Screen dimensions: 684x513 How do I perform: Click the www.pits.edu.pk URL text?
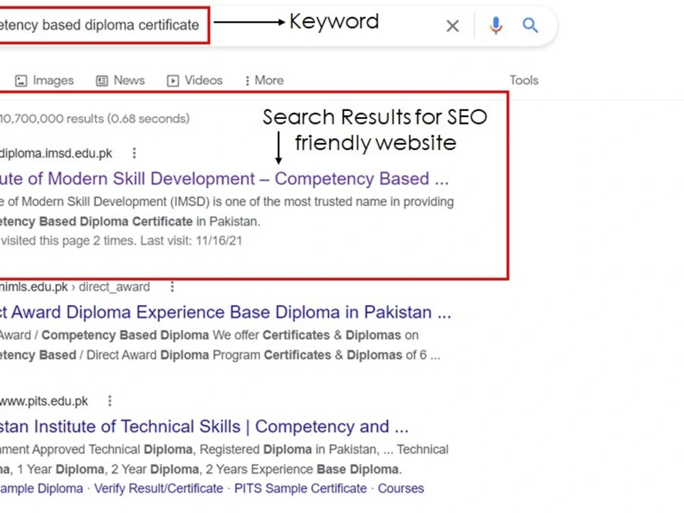pyautogui.click(x=44, y=402)
